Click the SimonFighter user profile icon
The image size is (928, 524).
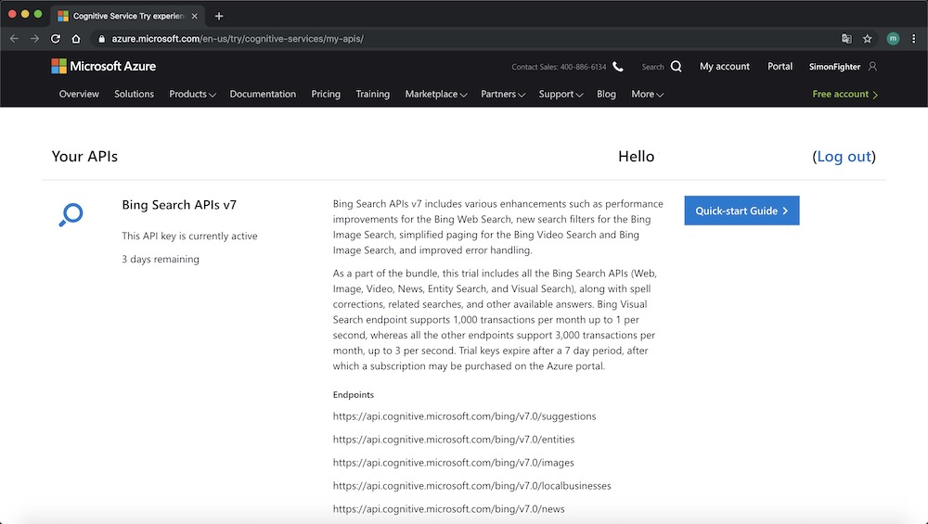click(872, 67)
